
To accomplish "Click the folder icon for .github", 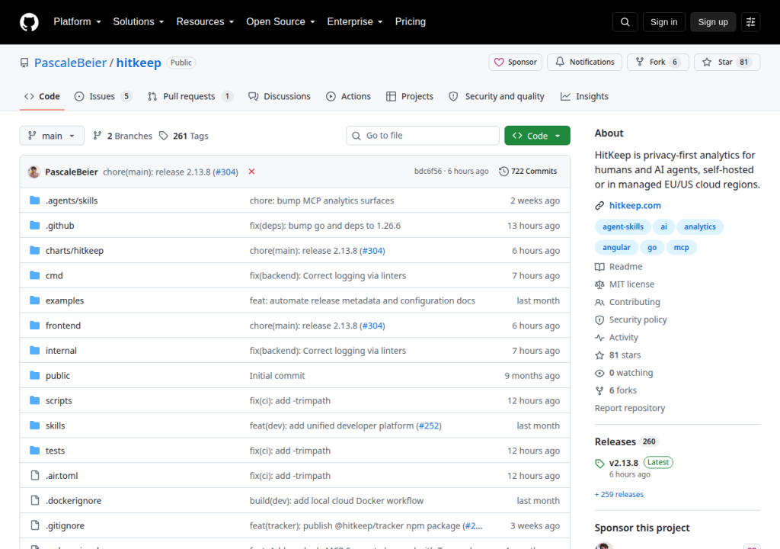I will [x=34, y=225].
